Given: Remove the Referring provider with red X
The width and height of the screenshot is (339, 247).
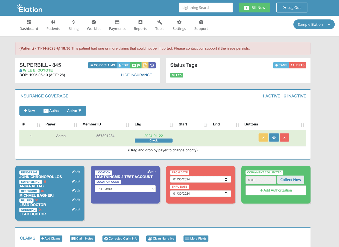Looking at the screenshot, I should tap(42, 191).
